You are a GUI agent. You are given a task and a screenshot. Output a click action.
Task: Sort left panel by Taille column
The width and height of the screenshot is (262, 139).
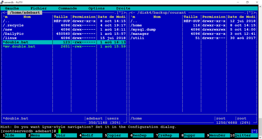tap(61, 17)
